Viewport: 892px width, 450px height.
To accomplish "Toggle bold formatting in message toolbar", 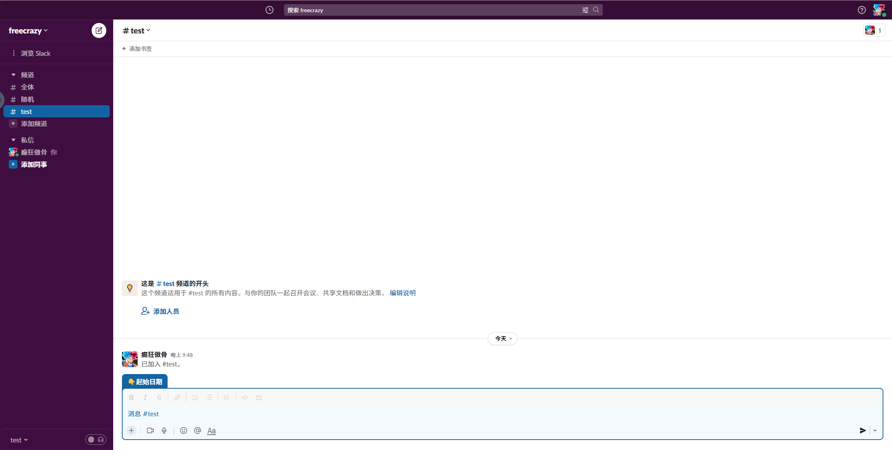I will (x=131, y=397).
